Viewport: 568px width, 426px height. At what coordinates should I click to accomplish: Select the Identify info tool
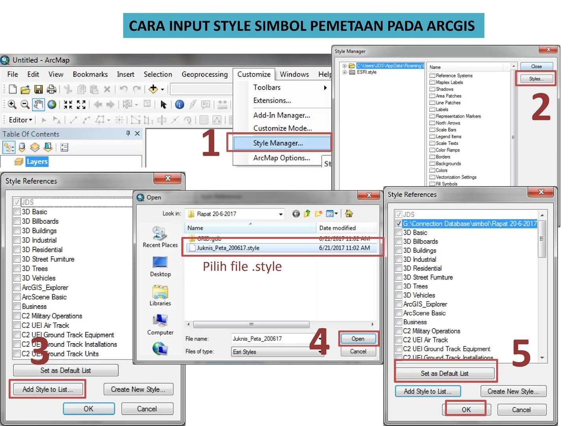179,105
